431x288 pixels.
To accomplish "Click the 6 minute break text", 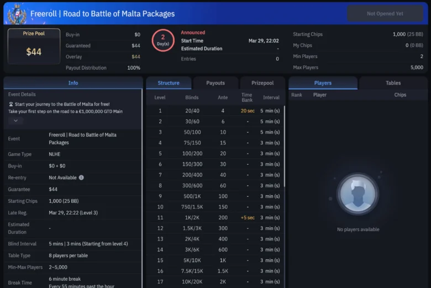I will 65,279.
